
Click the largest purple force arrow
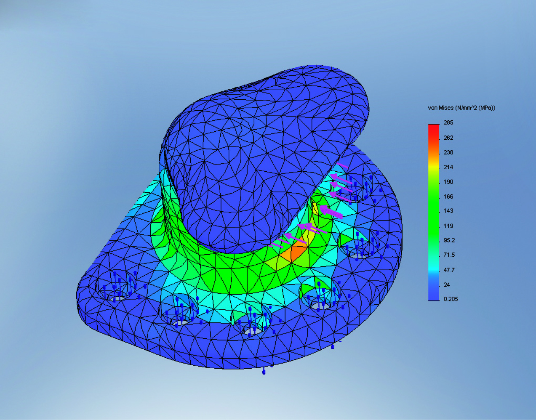[x=331, y=212]
